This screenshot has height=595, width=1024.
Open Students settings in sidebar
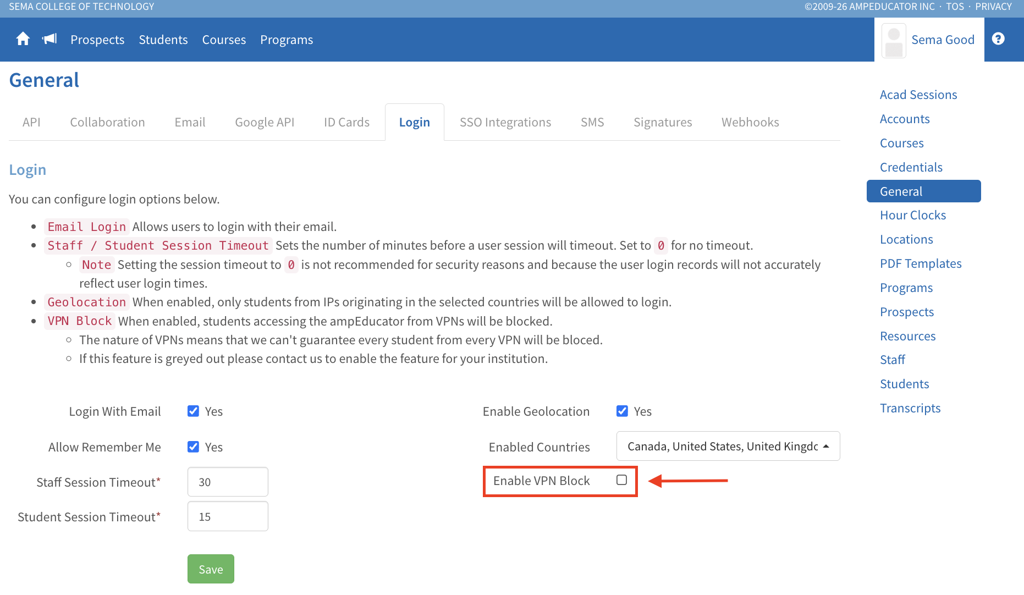[x=904, y=384]
